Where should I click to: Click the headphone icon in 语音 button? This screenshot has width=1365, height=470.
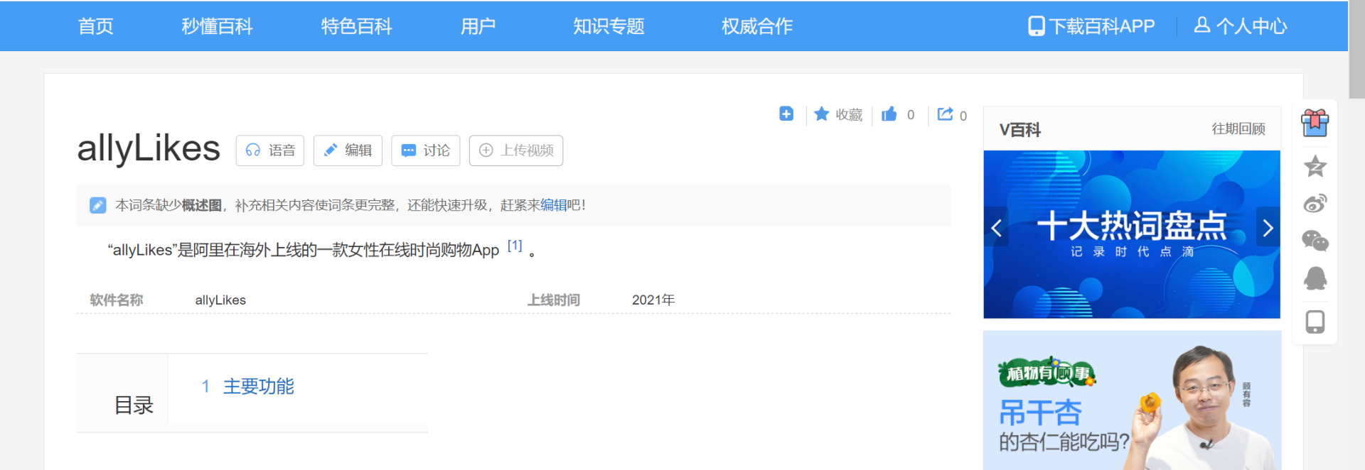pyautogui.click(x=252, y=151)
